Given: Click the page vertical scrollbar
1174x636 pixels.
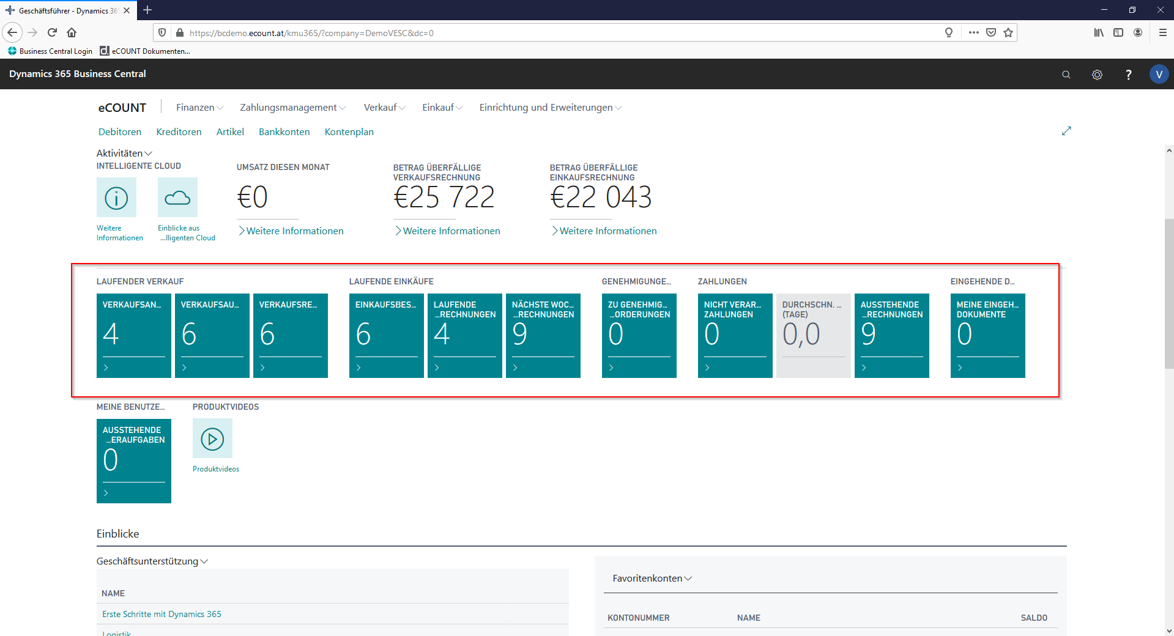Looking at the screenshot, I should click(x=1168, y=294).
